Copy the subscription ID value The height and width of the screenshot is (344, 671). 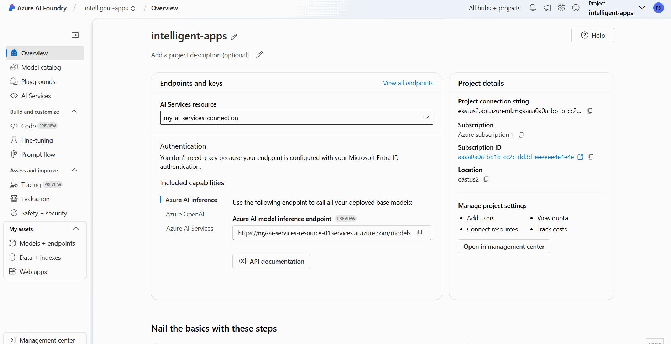[x=591, y=157]
